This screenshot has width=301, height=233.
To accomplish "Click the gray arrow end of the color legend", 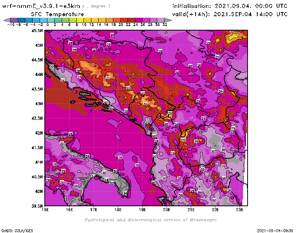I will point(168,20).
